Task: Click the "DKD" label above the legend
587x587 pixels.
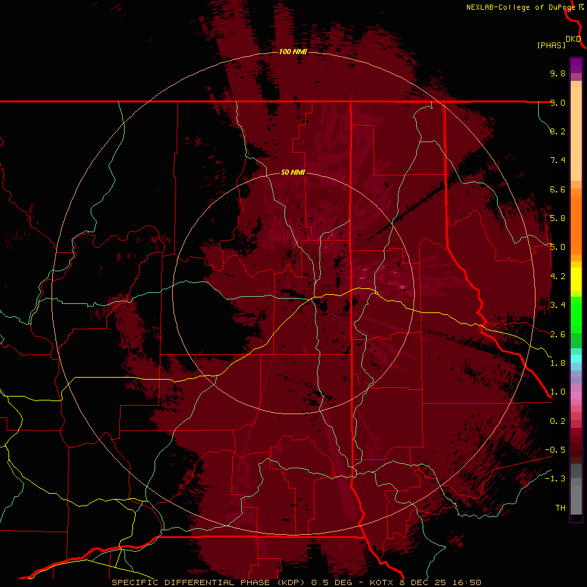Action: point(573,38)
